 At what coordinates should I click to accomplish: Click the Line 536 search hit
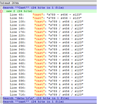[47, 74]
